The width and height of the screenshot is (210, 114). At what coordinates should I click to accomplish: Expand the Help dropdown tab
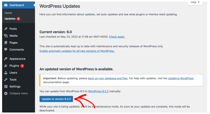click(x=195, y=2)
